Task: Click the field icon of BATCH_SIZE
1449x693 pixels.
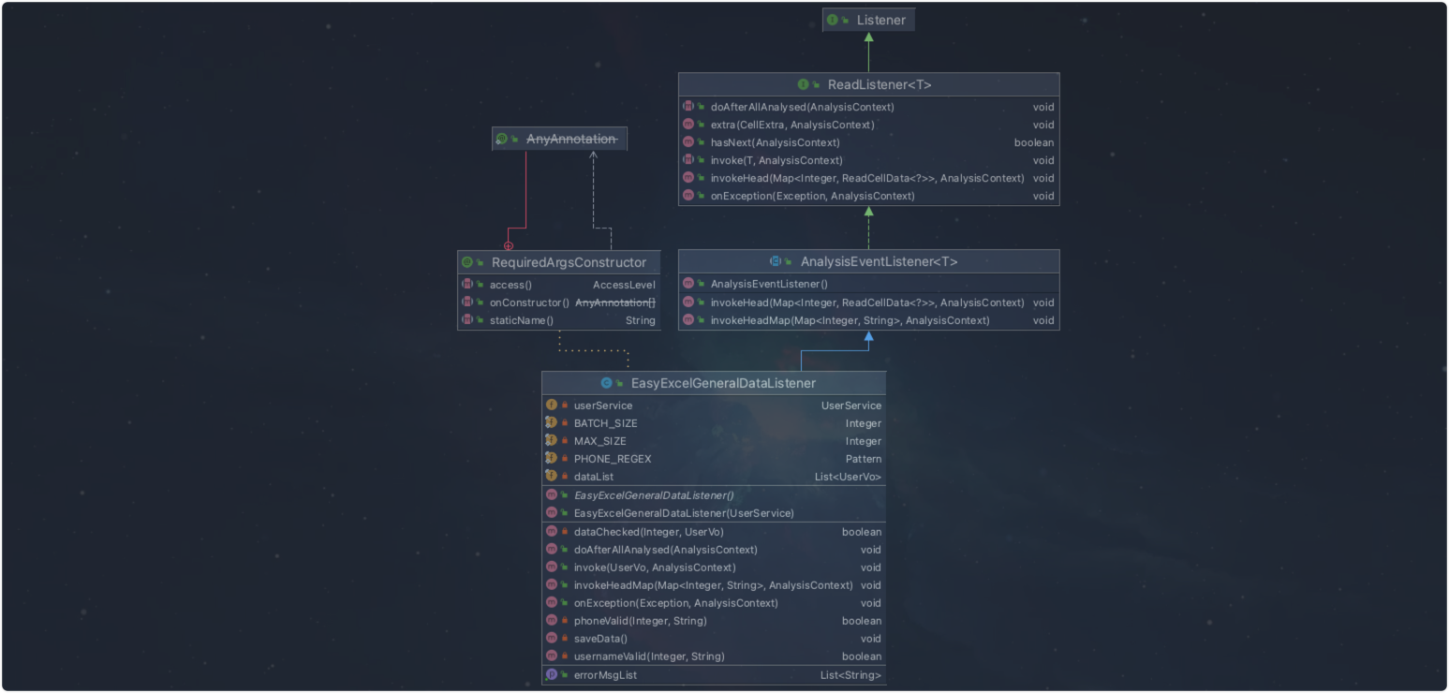Action: point(552,423)
